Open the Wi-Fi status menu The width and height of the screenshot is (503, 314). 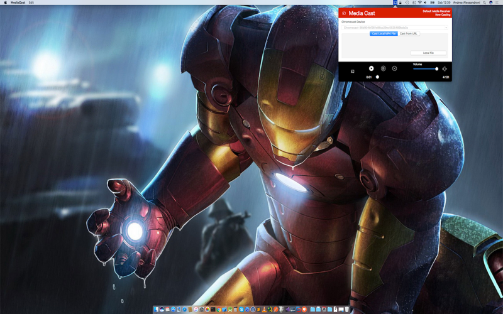tap(419, 3)
